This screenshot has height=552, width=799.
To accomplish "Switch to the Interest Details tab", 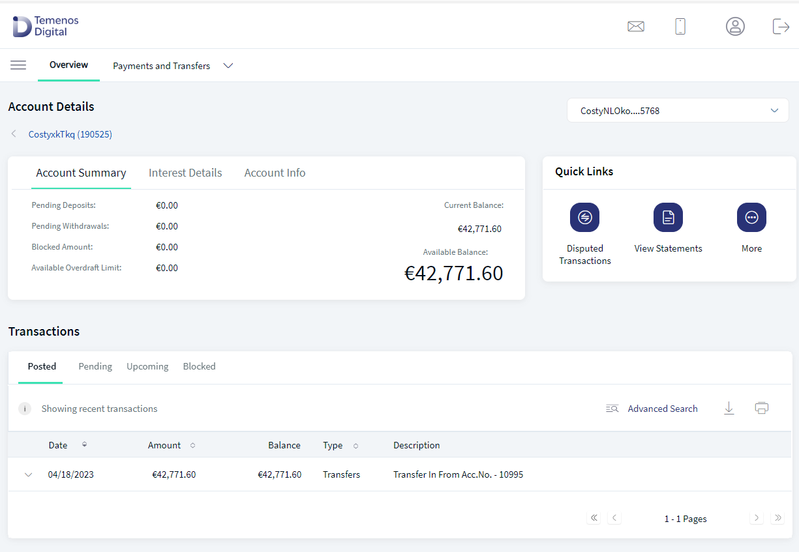I will [x=185, y=173].
